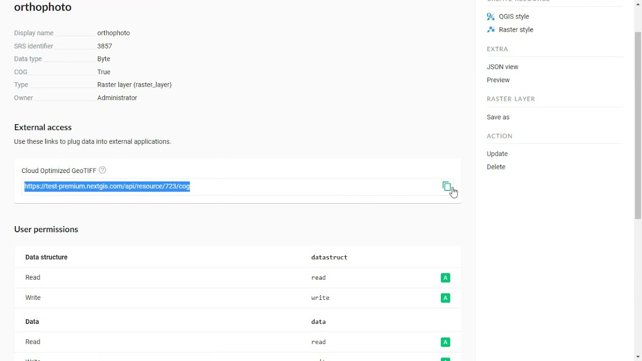Click the External access heading
Image resolution: width=642 pixels, height=361 pixels.
pos(43,127)
